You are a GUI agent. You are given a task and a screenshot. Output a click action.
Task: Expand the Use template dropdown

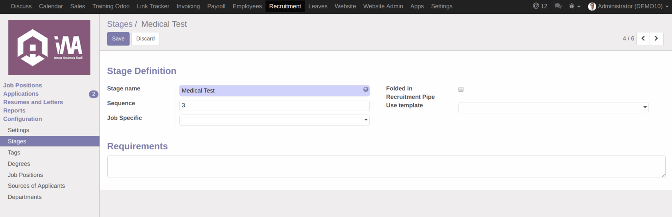pos(645,107)
